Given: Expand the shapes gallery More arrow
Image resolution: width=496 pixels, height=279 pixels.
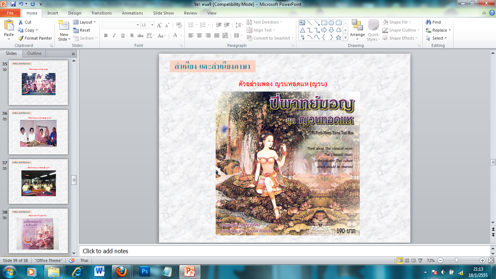Looking at the screenshot, I should [346, 37].
